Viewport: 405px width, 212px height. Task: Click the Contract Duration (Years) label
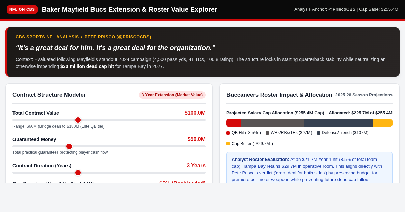42,166
